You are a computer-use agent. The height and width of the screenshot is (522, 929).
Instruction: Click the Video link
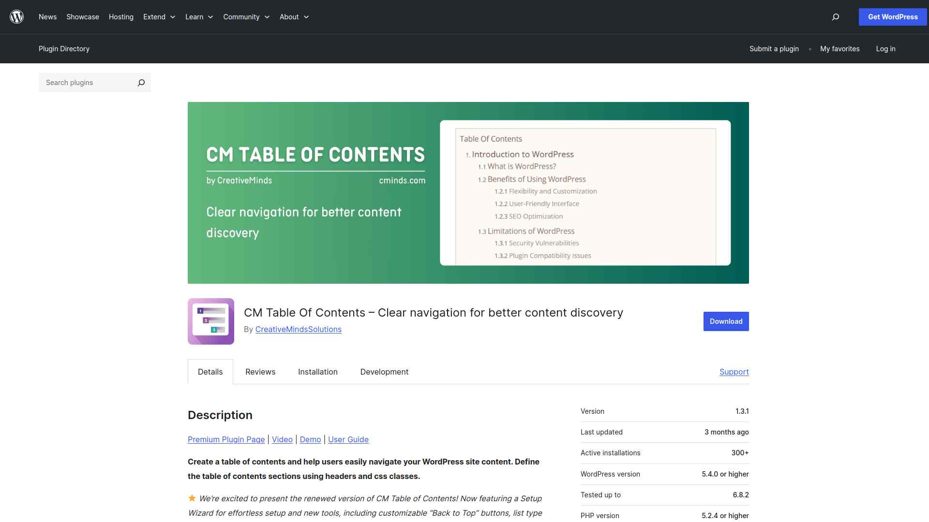282,439
